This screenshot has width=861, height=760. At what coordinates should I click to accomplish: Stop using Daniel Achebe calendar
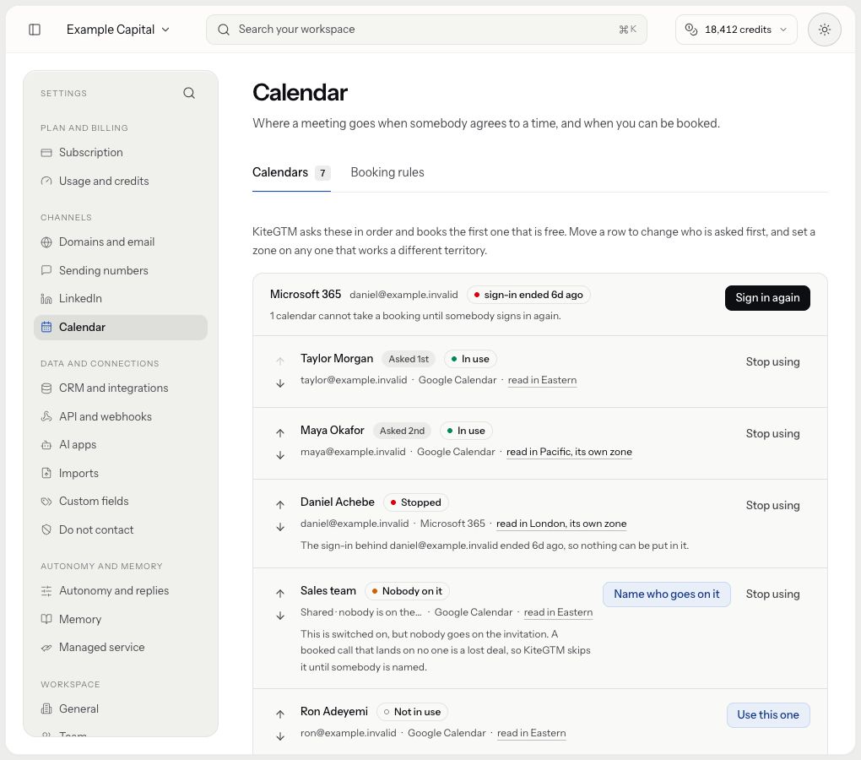[x=772, y=506]
